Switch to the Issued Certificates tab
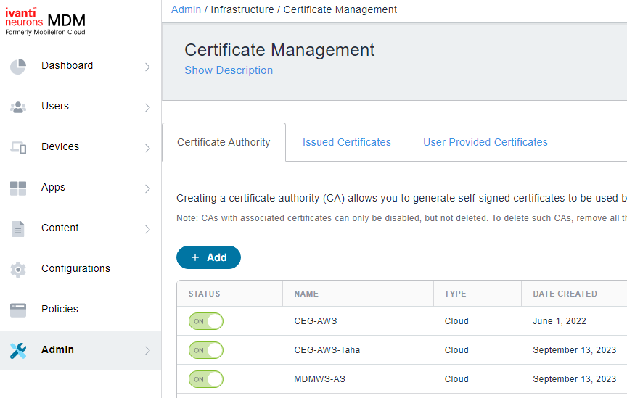The width and height of the screenshot is (627, 398). [346, 142]
